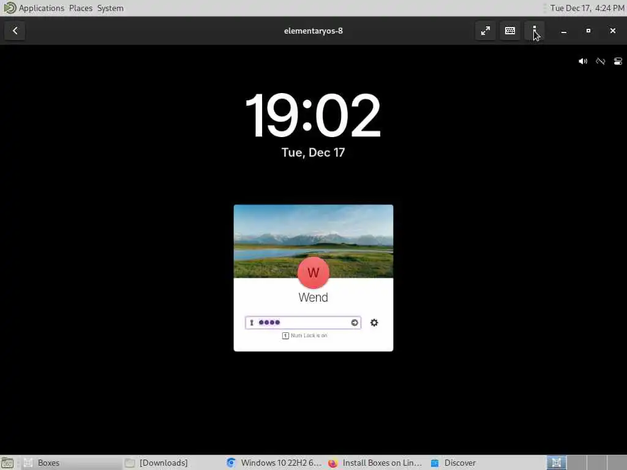Click the password field for Wend
Image resolution: width=627 pixels, height=470 pixels.
pyautogui.click(x=302, y=323)
